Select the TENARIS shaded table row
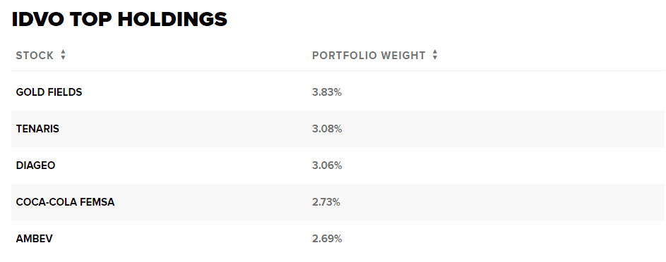The width and height of the screenshot is (666, 262). coord(338,129)
